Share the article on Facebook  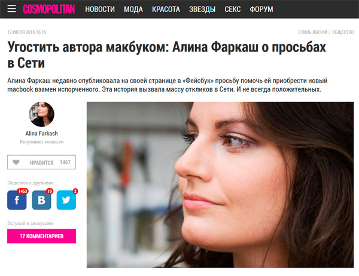click(17, 200)
